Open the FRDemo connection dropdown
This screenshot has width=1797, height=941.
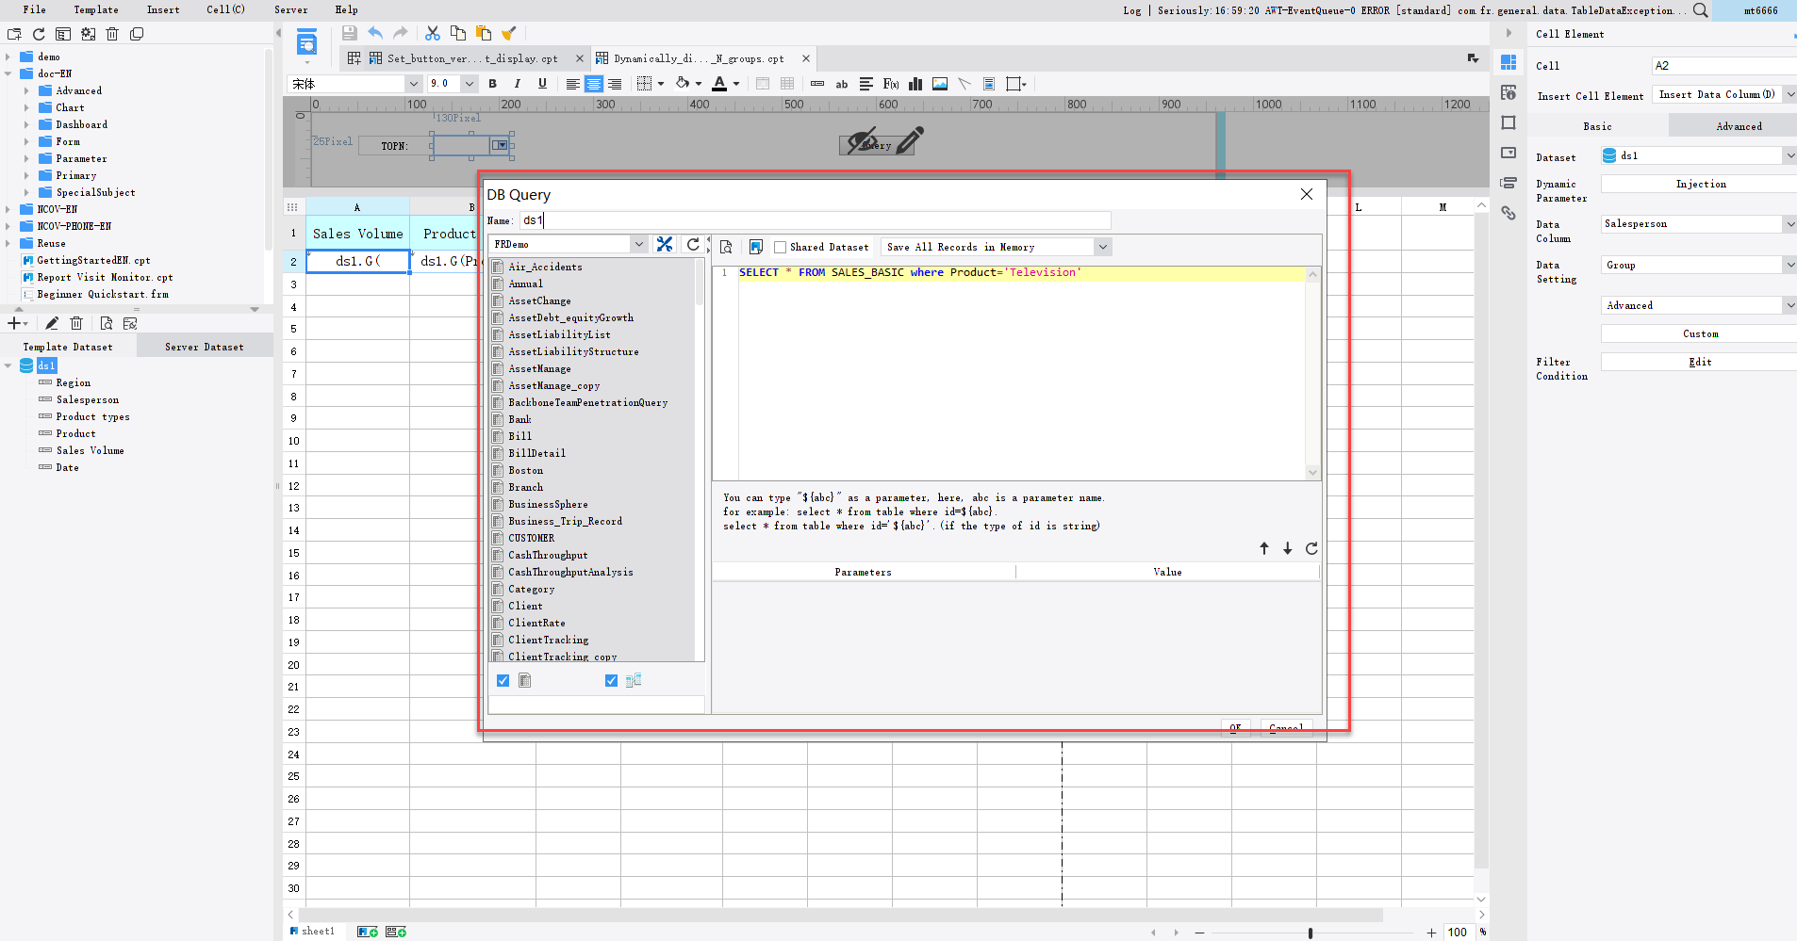coord(639,243)
